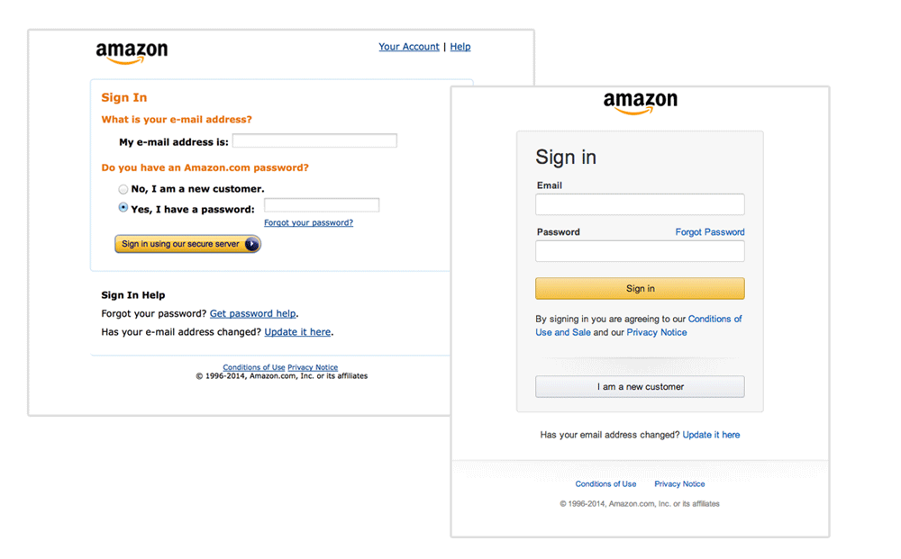
Task: Click "I am a new customer" button
Action: [x=640, y=387]
